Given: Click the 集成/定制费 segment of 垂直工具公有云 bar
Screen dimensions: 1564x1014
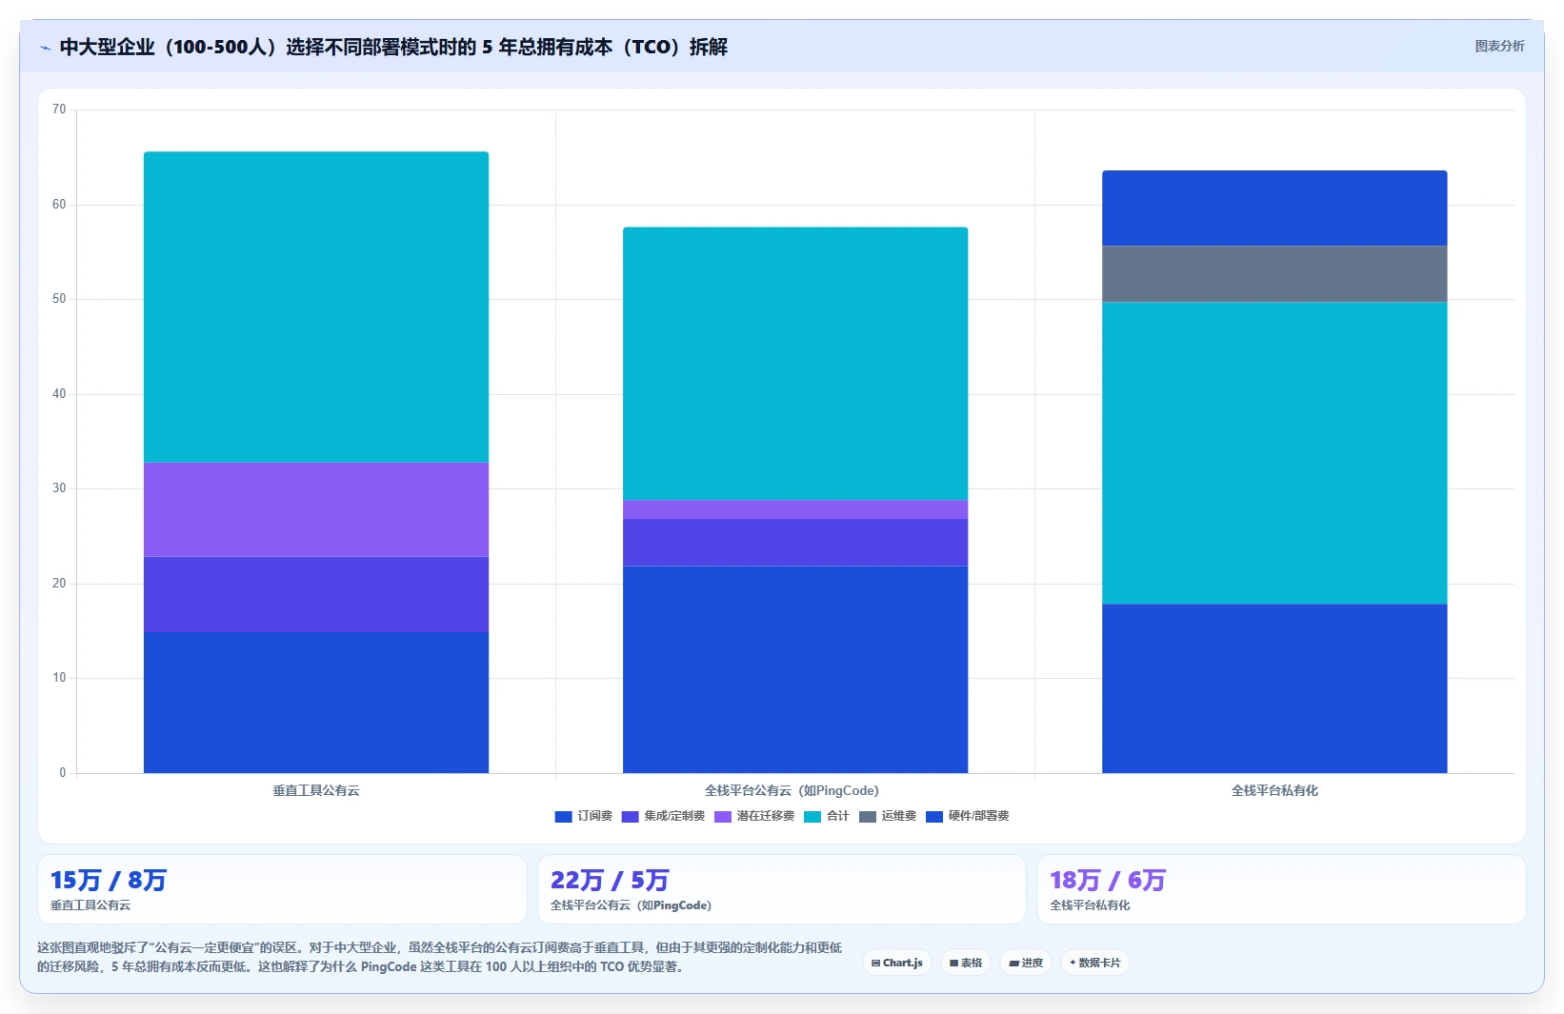Looking at the screenshot, I should 316,594.
